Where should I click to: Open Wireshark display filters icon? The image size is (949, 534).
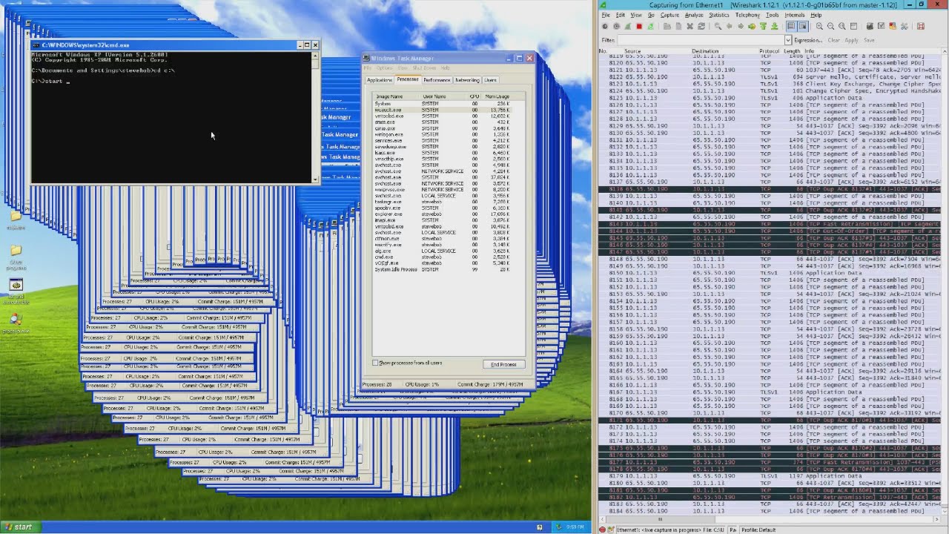(x=882, y=26)
